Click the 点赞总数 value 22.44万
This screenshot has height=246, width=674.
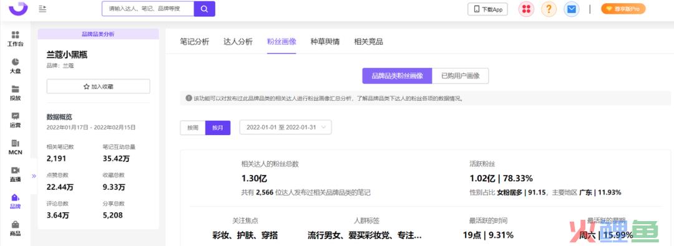(60, 187)
